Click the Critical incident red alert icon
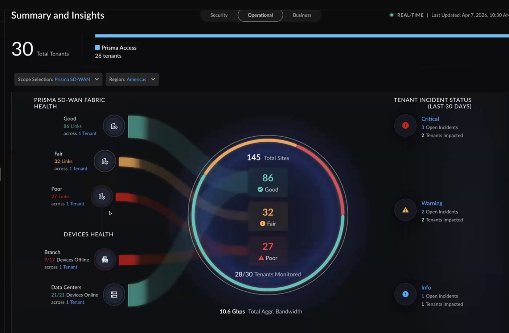The height and width of the screenshot is (333, 509). [x=405, y=125]
